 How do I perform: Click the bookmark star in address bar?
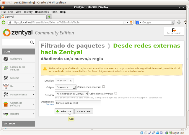point(124,22)
